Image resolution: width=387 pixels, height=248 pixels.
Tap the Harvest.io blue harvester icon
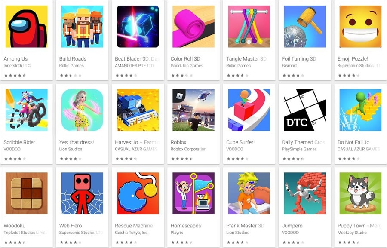coord(138,110)
